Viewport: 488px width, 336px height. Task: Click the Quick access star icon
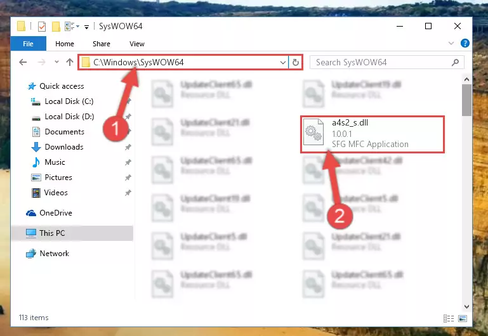click(x=32, y=86)
